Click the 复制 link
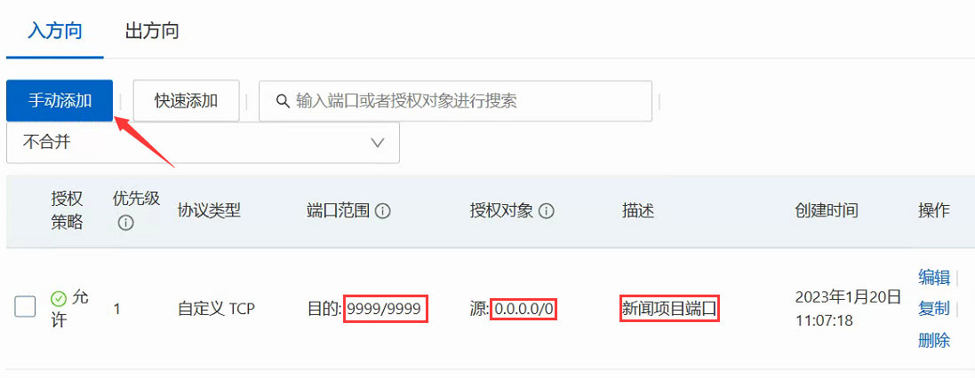The height and width of the screenshot is (378, 975). coord(934,309)
